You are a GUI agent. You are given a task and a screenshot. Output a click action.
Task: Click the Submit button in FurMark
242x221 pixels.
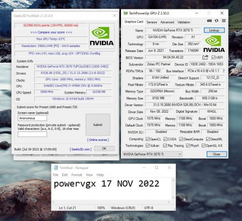tap(98, 125)
